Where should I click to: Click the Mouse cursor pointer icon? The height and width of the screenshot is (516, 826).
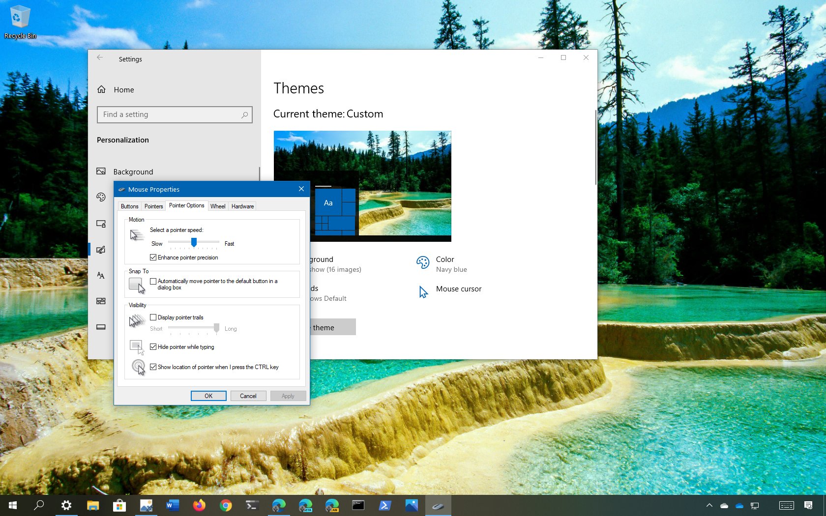click(423, 291)
